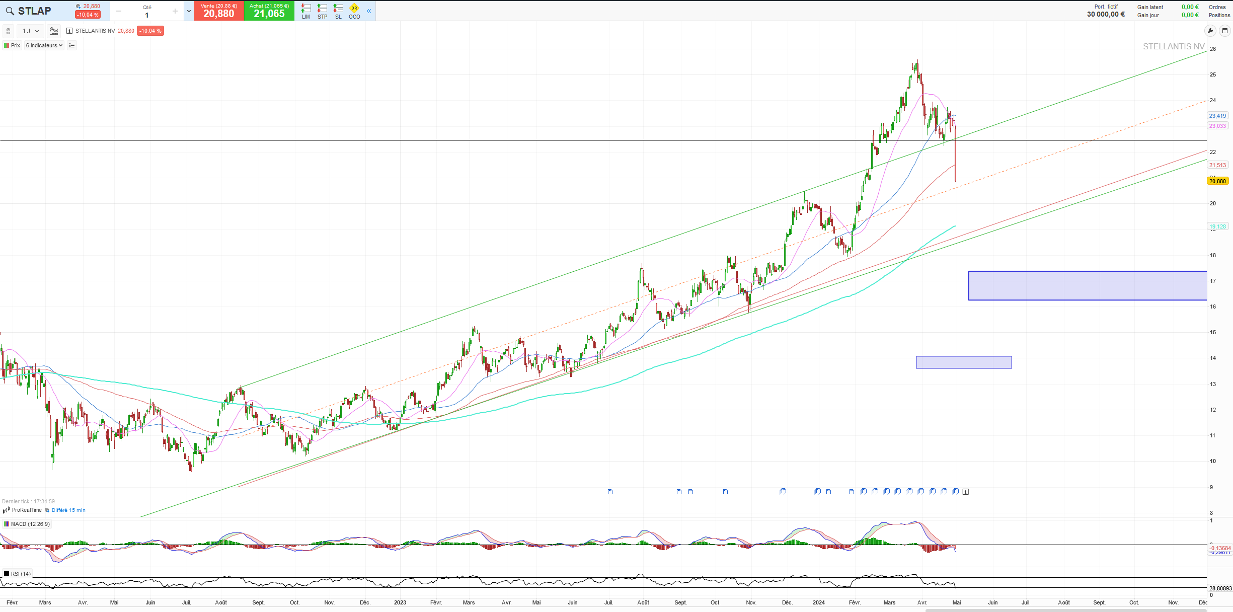
Task: Open the Positions tab
Action: pos(1219,15)
